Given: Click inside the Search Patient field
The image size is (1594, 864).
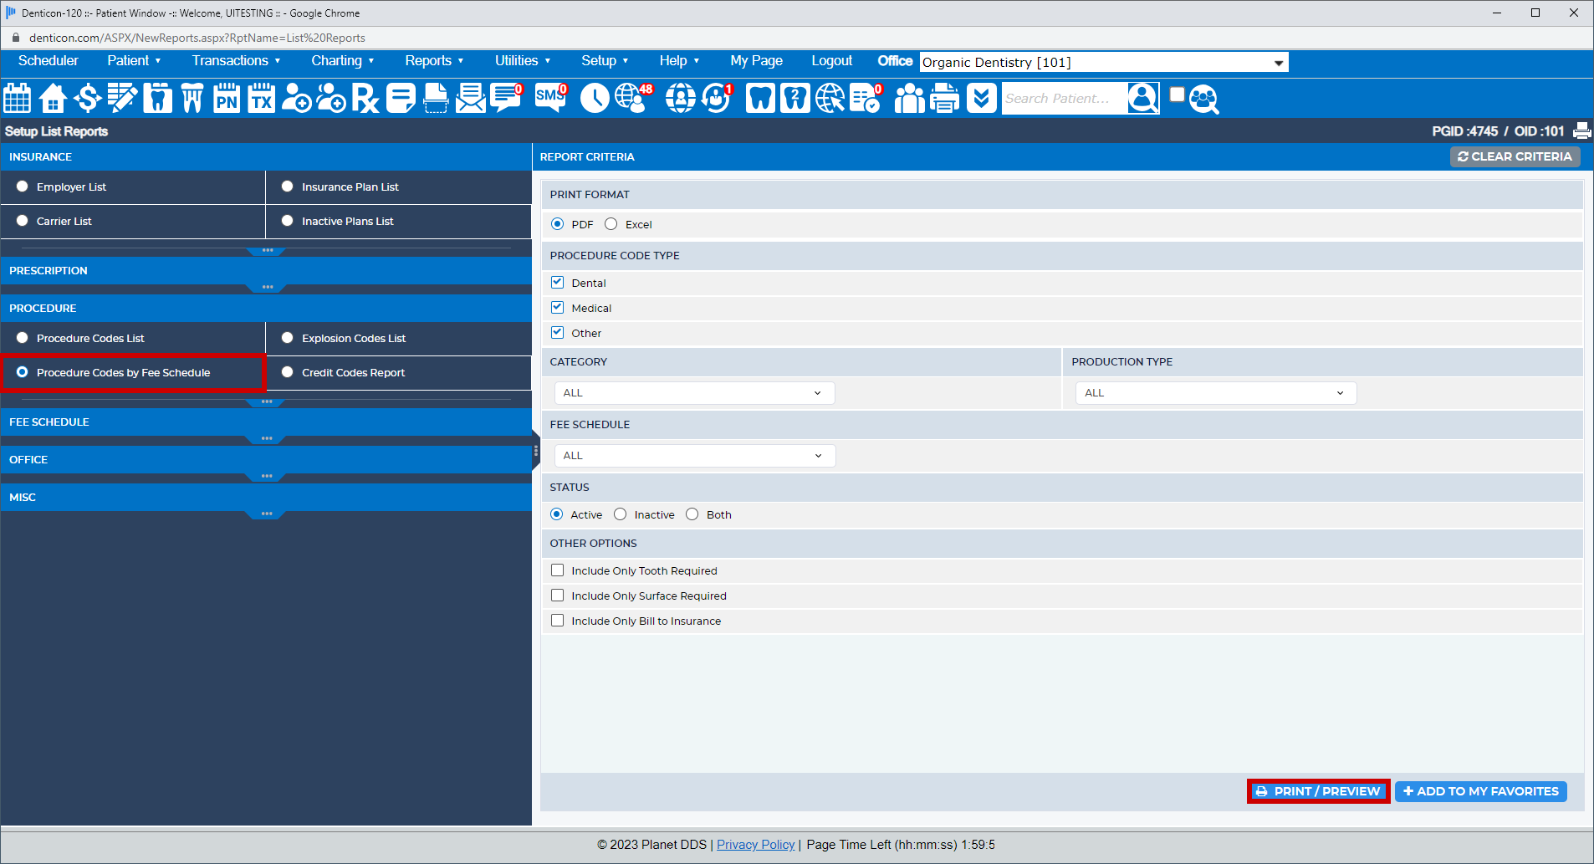Looking at the screenshot, I should [1062, 98].
